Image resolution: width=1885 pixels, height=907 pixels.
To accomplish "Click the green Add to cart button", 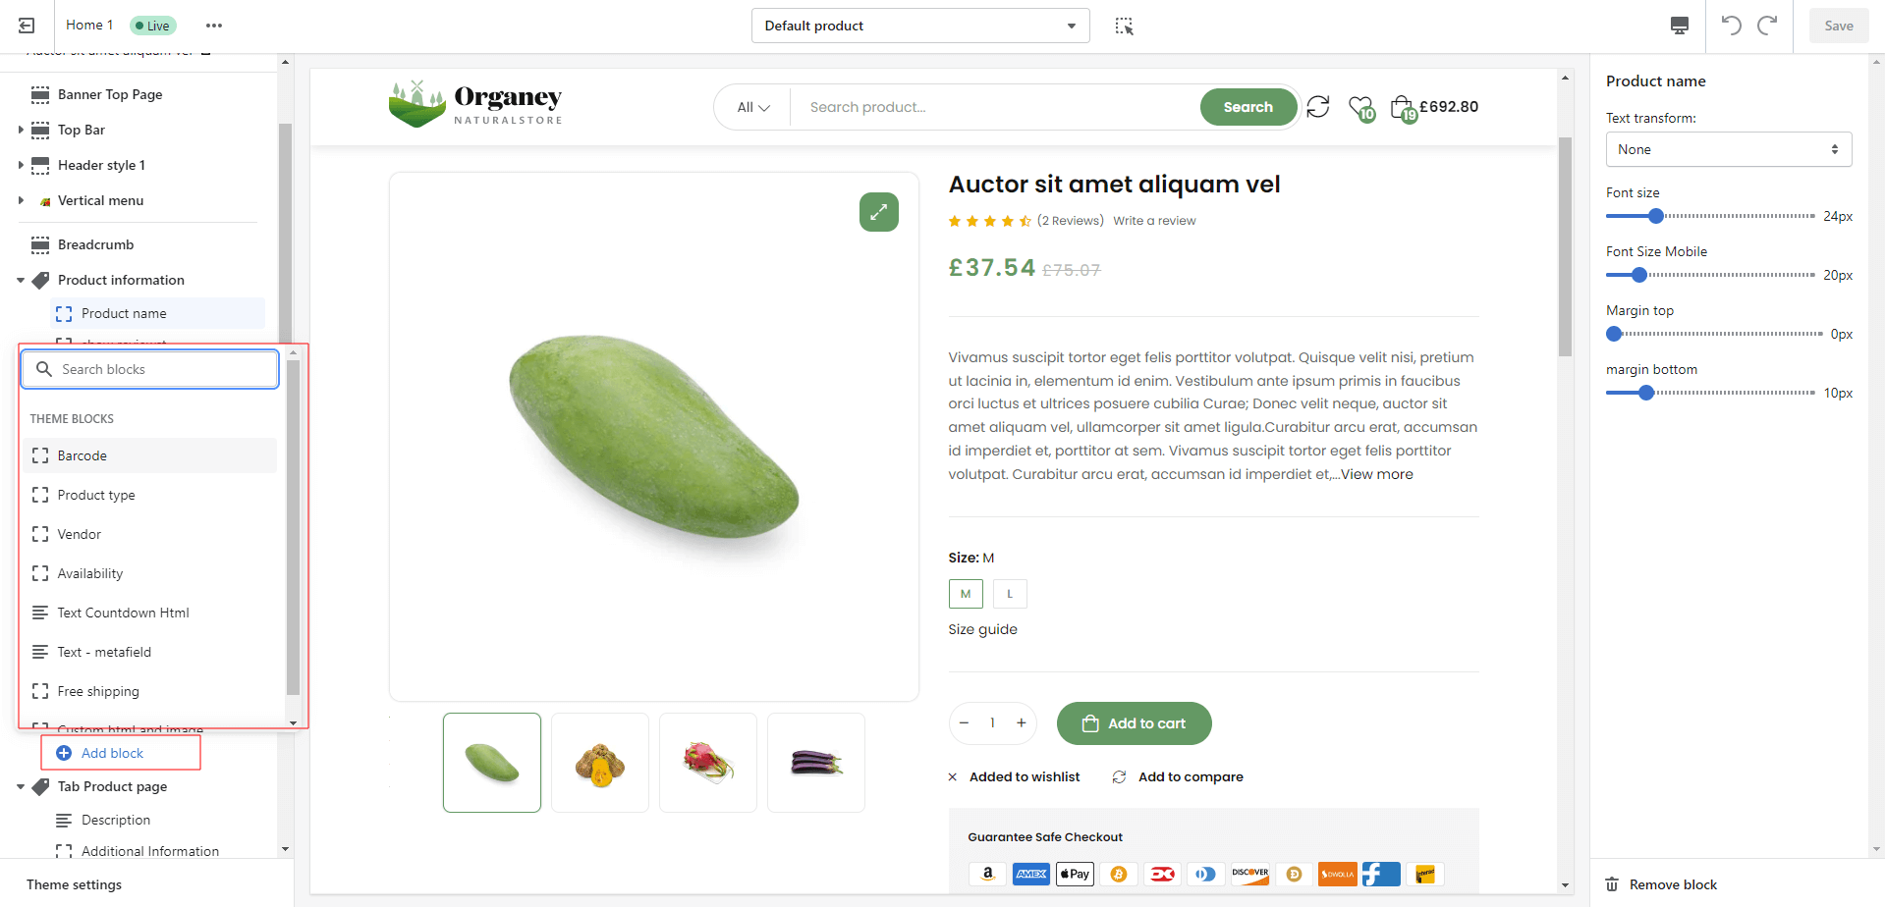I will click(1134, 723).
